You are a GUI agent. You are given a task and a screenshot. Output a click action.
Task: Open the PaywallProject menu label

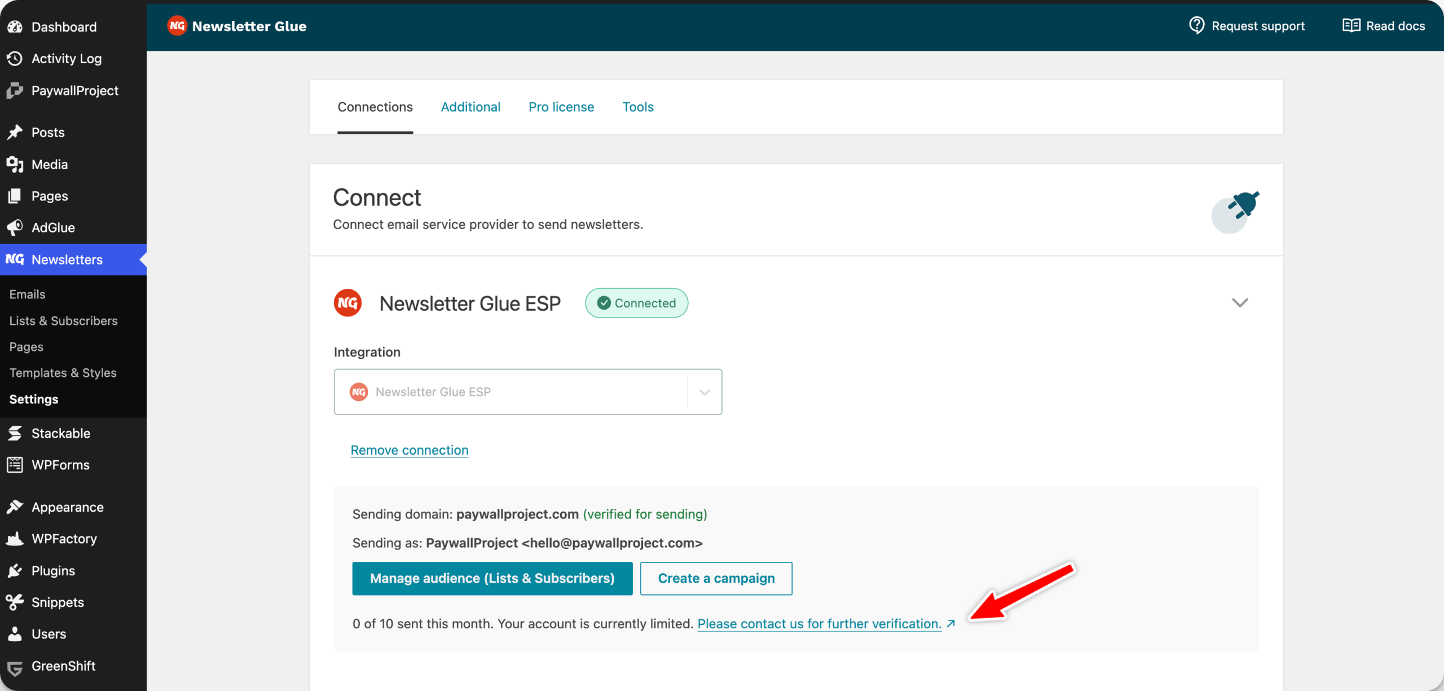pos(75,90)
